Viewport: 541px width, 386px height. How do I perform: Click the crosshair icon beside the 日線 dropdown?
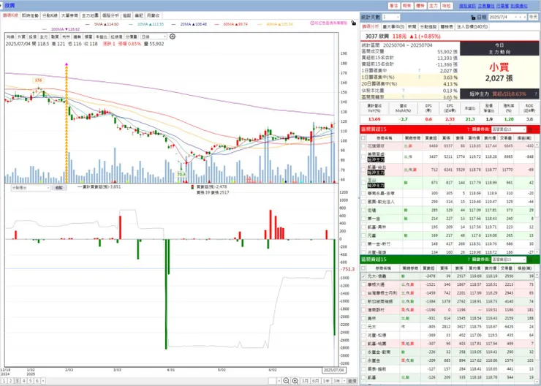click(173, 37)
